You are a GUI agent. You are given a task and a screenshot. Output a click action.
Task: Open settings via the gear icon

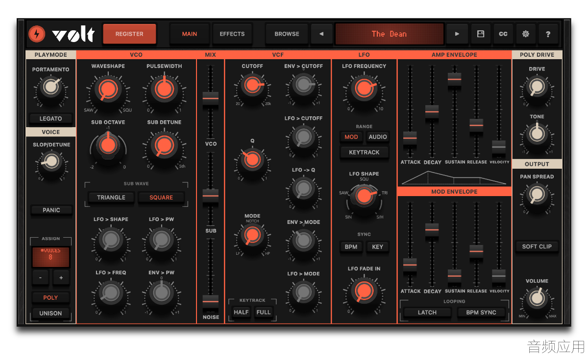click(526, 34)
